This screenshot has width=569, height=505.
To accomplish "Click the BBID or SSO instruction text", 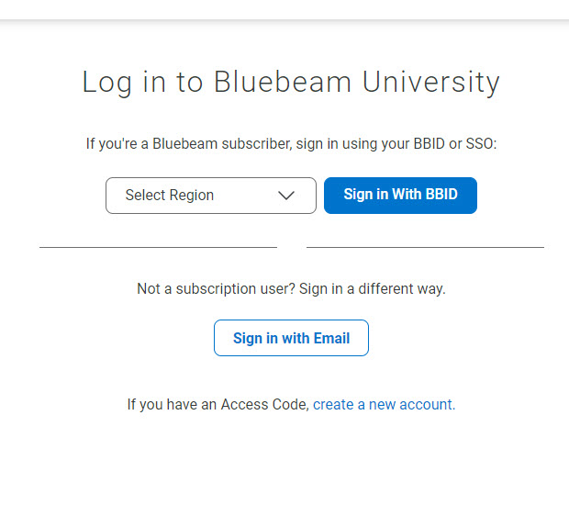I will (x=291, y=144).
